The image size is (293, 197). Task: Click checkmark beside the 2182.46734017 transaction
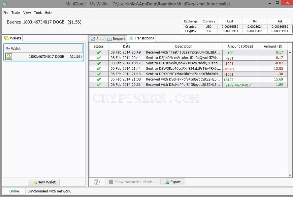[99, 85]
